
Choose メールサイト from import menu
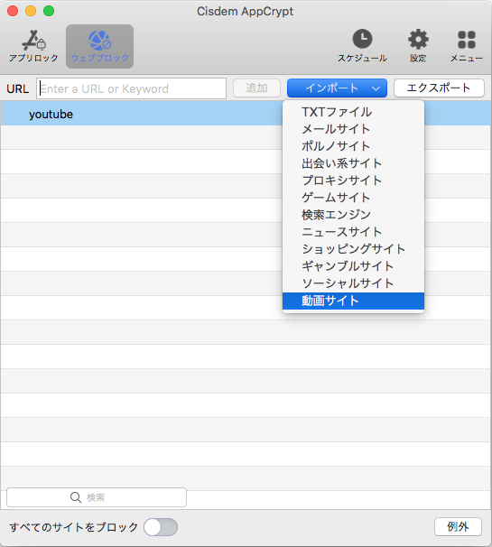353,129
